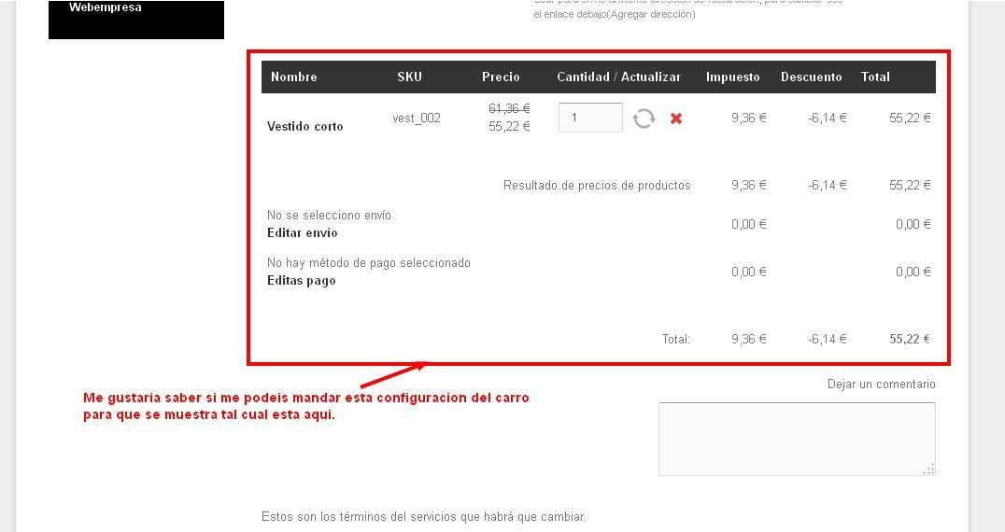Click inside the Dejar un comentario textarea
The height and width of the screenshot is (532, 1005).
(797, 439)
